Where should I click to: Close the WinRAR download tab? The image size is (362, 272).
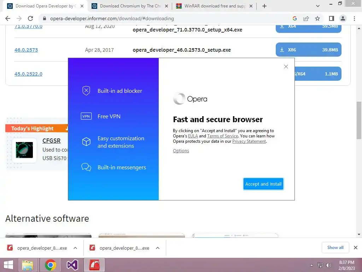click(251, 6)
